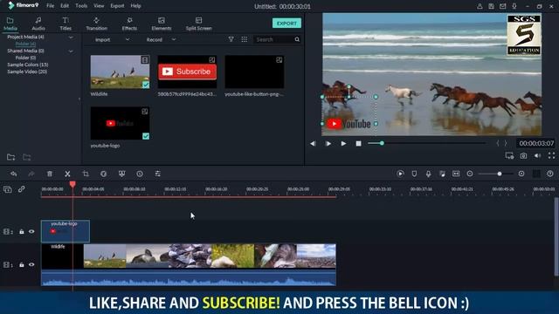Open the Edit menu
559x314 pixels.
click(65, 6)
